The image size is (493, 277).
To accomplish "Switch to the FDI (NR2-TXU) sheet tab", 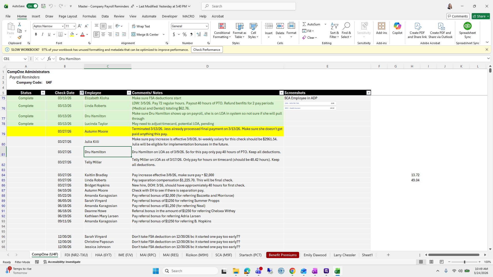I will 76,255.
